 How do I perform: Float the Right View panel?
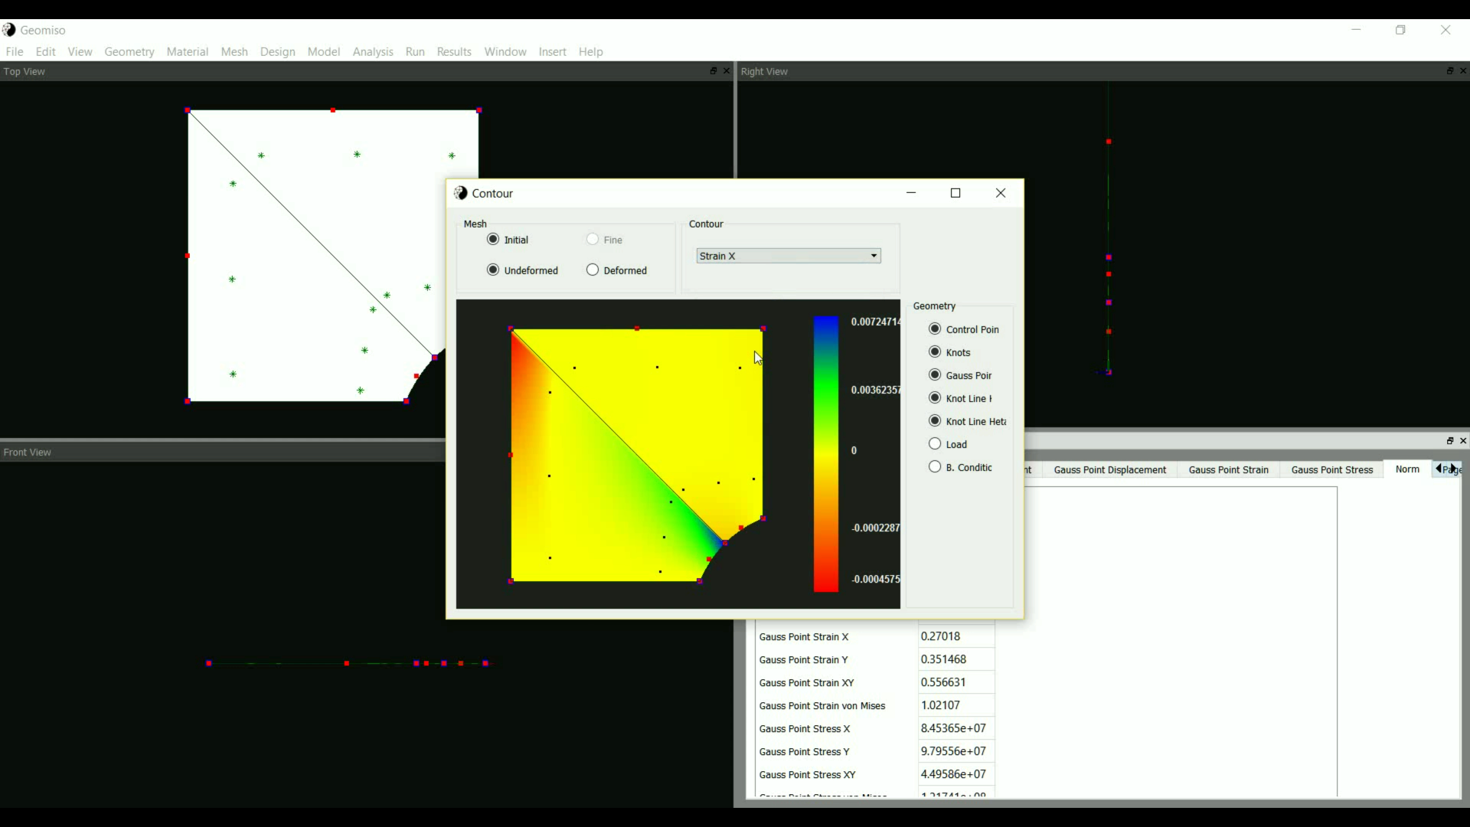(x=1449, y=71)
